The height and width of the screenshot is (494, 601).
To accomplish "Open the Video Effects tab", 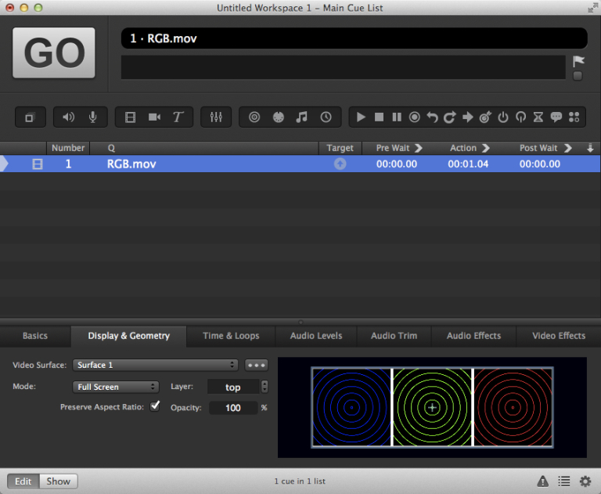I will coord(559,336).
